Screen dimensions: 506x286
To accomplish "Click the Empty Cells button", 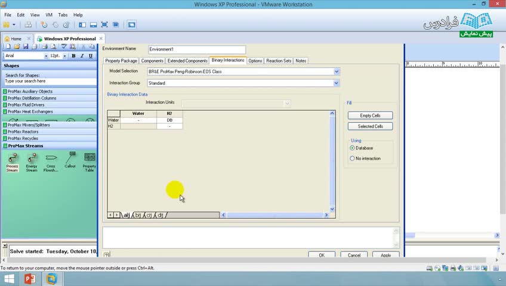I will tap(370, 116).
